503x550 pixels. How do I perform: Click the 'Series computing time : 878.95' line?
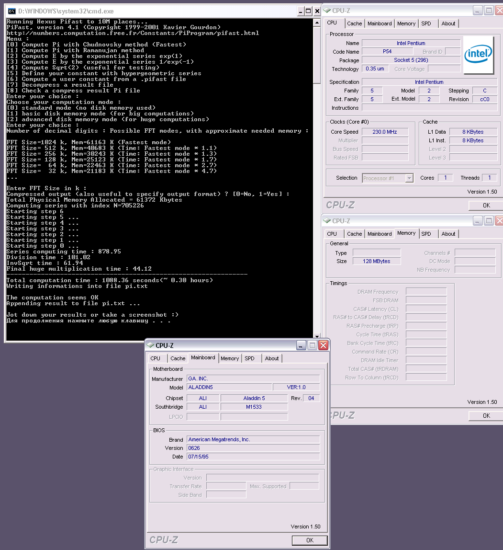[x=64, y=252]
